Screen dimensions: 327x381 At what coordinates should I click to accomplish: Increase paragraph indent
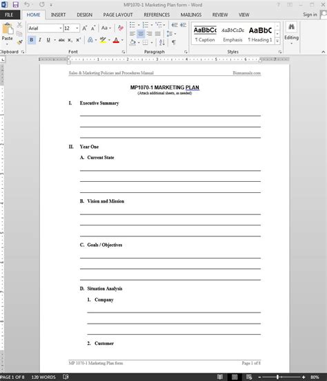point(183,25)
